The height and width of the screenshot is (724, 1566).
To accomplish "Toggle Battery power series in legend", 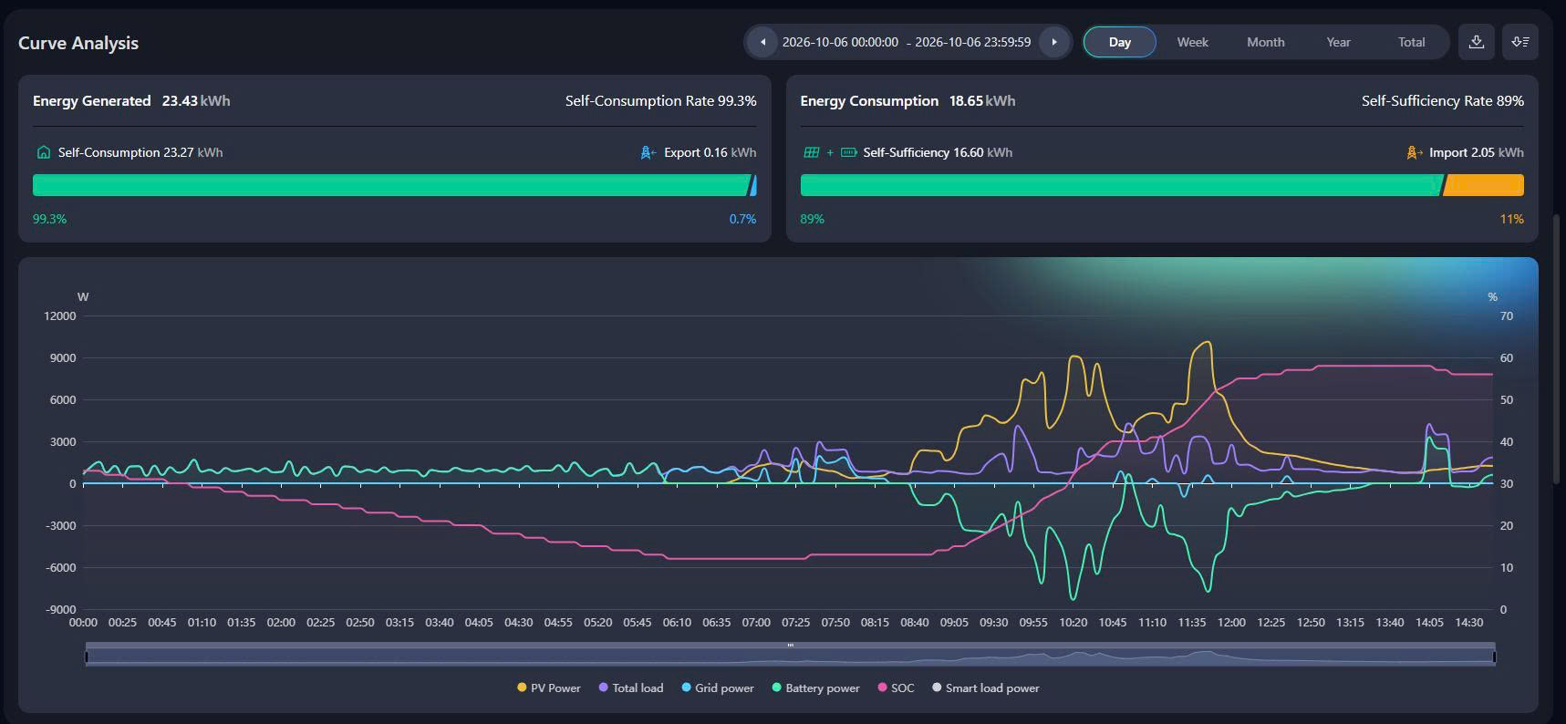I will coord(815,688).
